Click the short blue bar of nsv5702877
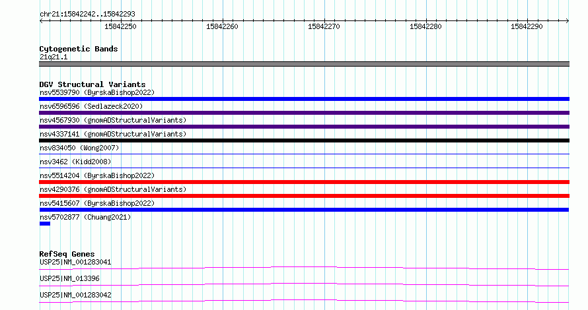Screen dimensions: 588x310 pyautogui.click(x=45, y=224)
